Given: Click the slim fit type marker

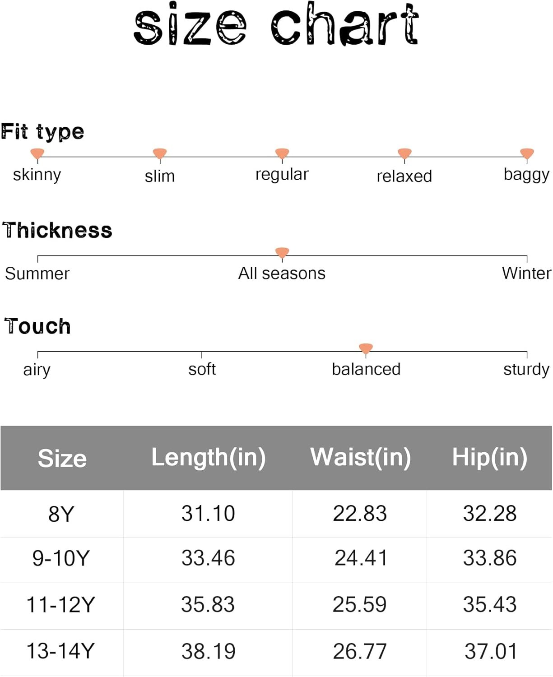Looking at the screenshot, I should [x=160, y=153].
